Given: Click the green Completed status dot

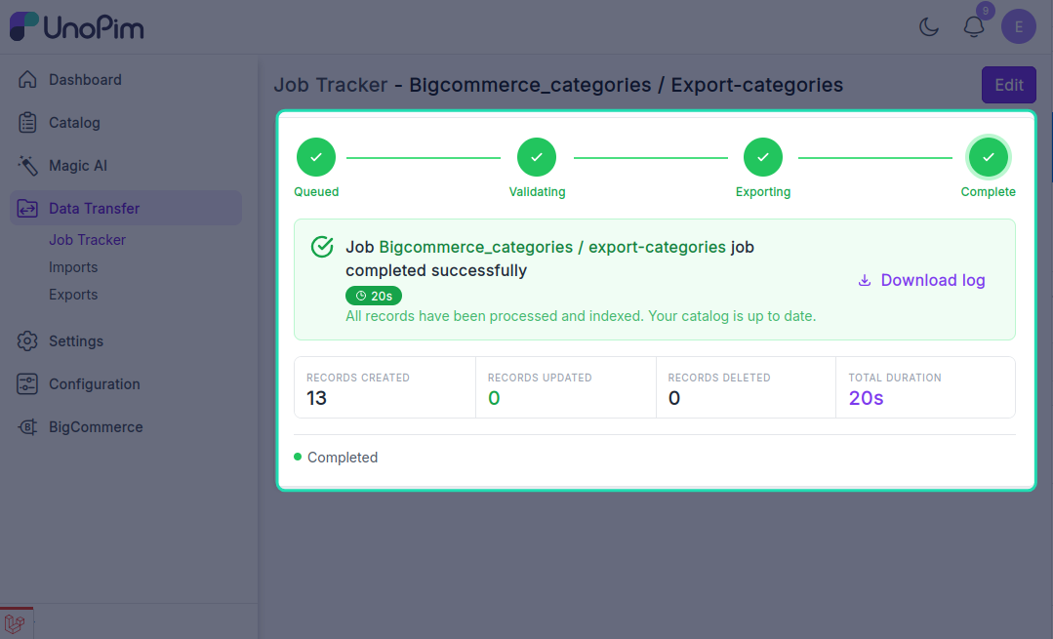Looking at the screenshot, I should [298, 458].
